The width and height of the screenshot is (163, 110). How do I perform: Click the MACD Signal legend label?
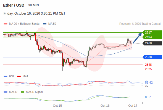pyautogui.click(x=35, y=92)
